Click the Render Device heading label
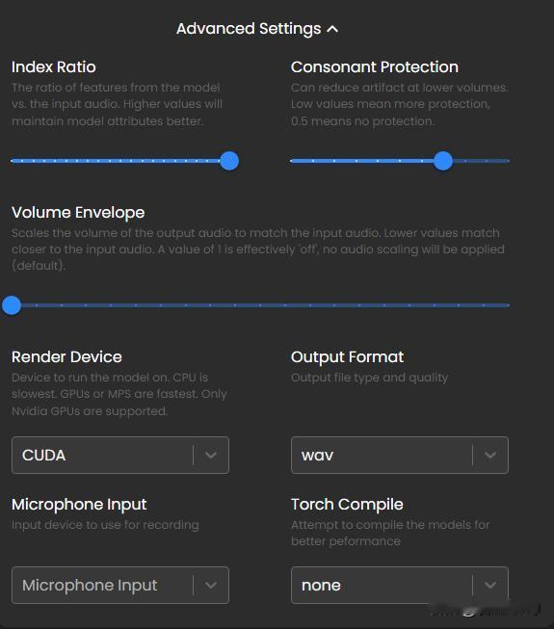Viewport: 554px width, 629px height. (66, 357)
